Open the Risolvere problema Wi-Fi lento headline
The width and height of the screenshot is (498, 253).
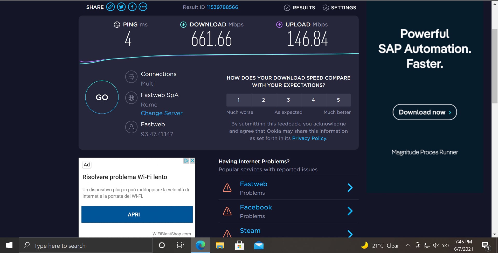click(125, 177)
